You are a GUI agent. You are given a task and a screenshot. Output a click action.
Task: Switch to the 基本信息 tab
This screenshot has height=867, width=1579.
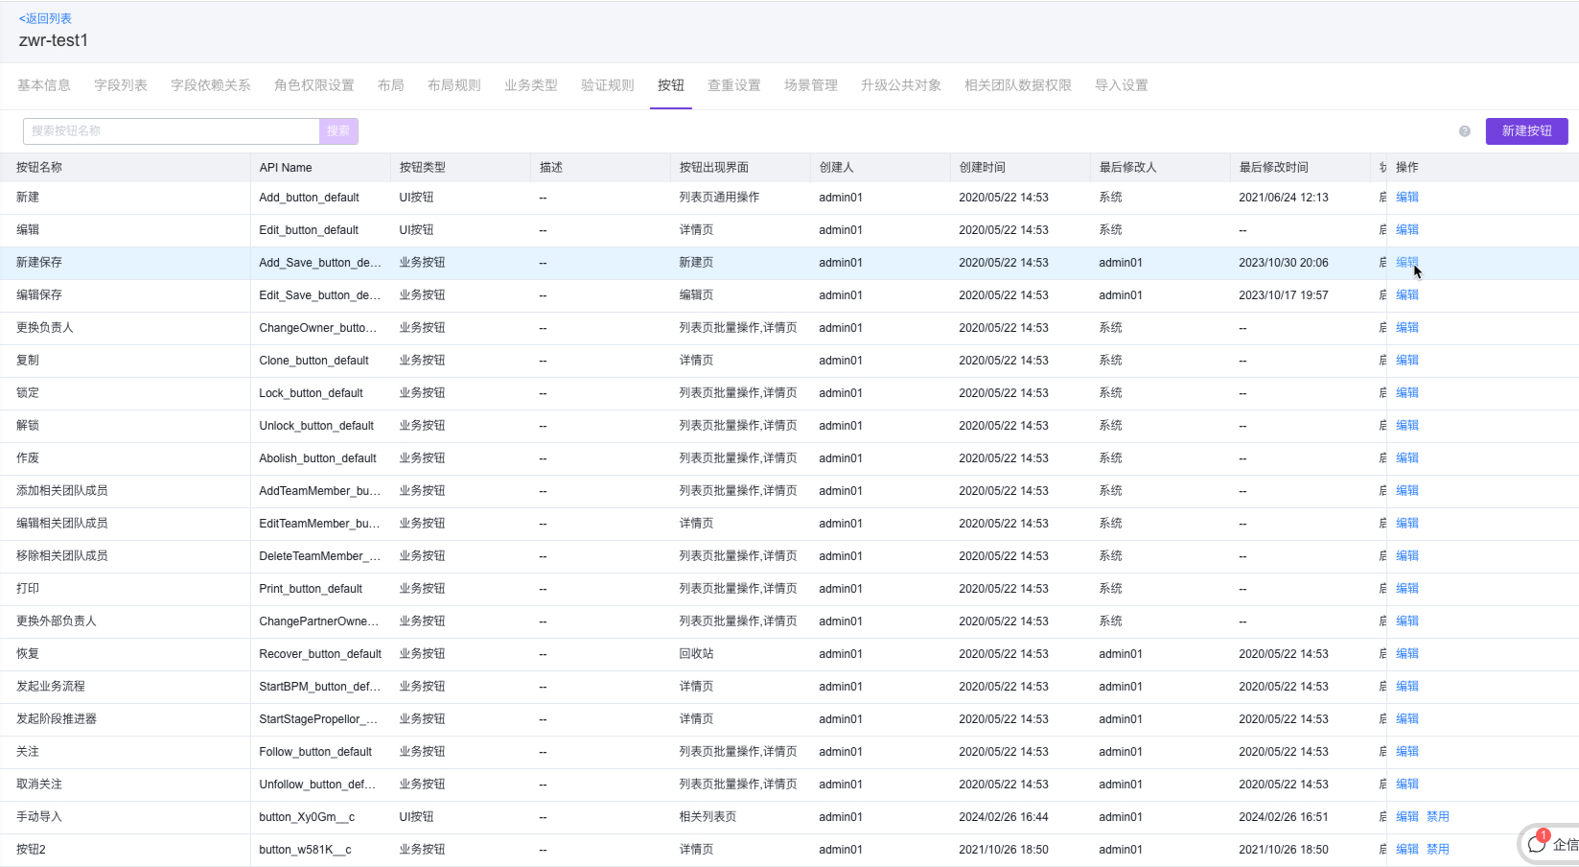point(42,84)
